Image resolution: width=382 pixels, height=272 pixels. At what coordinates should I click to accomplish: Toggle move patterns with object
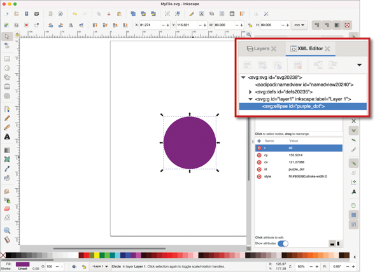pyautogui.click(x=348, y=25)
